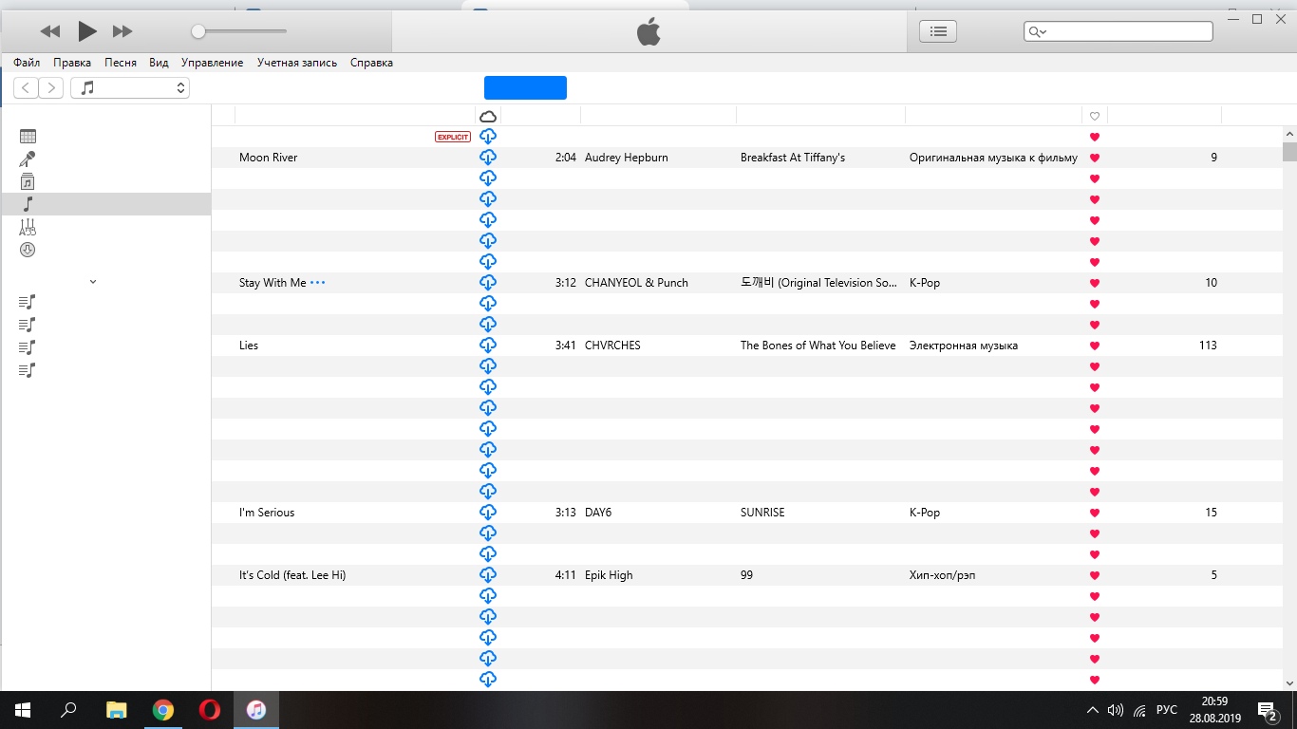The height and width of the screenshot is (729, 1297).
Task: Download the EXPLICIT-tagged song from the cloud
Action: pyautogui.click(x=488, y=137)
